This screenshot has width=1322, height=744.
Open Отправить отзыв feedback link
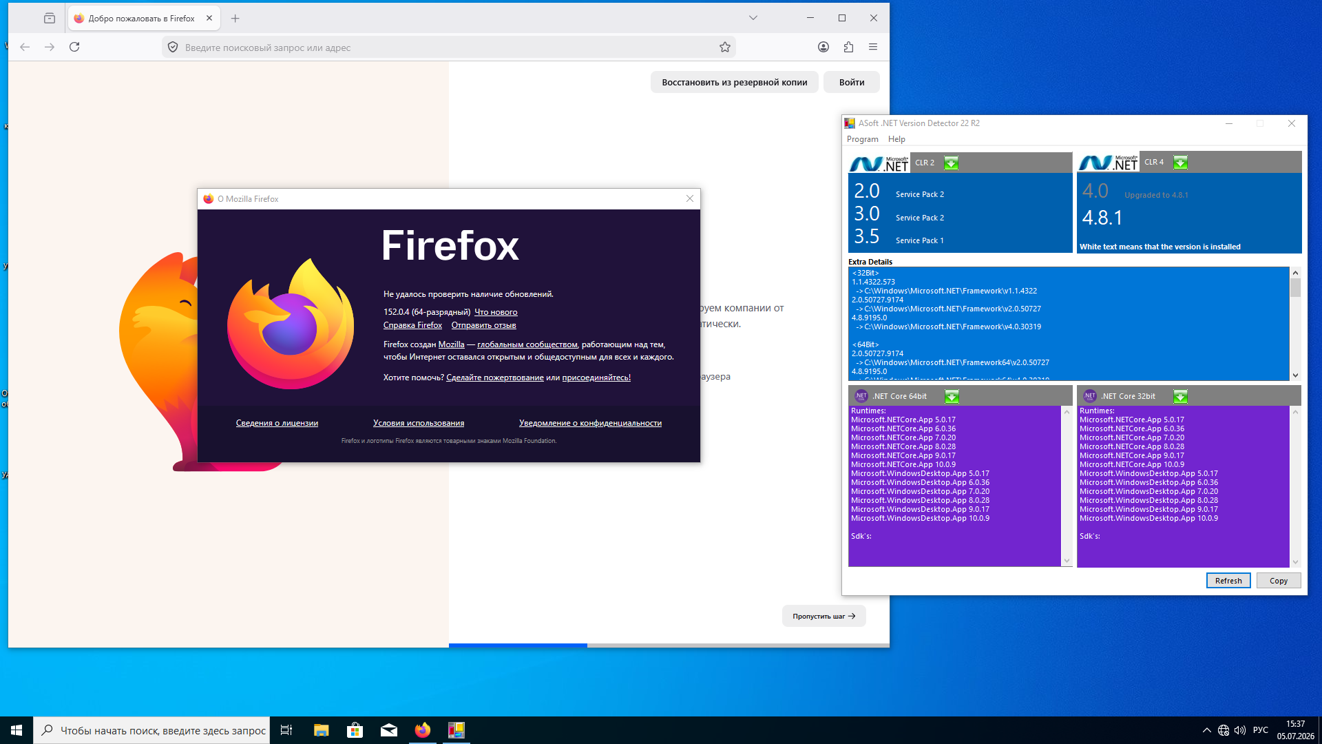[x=483, y=325]
